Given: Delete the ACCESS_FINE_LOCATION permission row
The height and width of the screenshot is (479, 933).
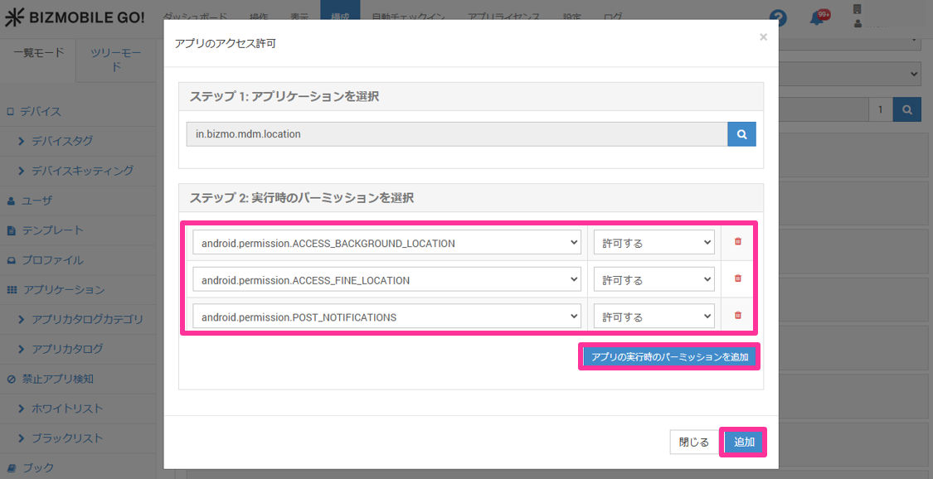Looking at the screenshot, I should tap(737, 279).
